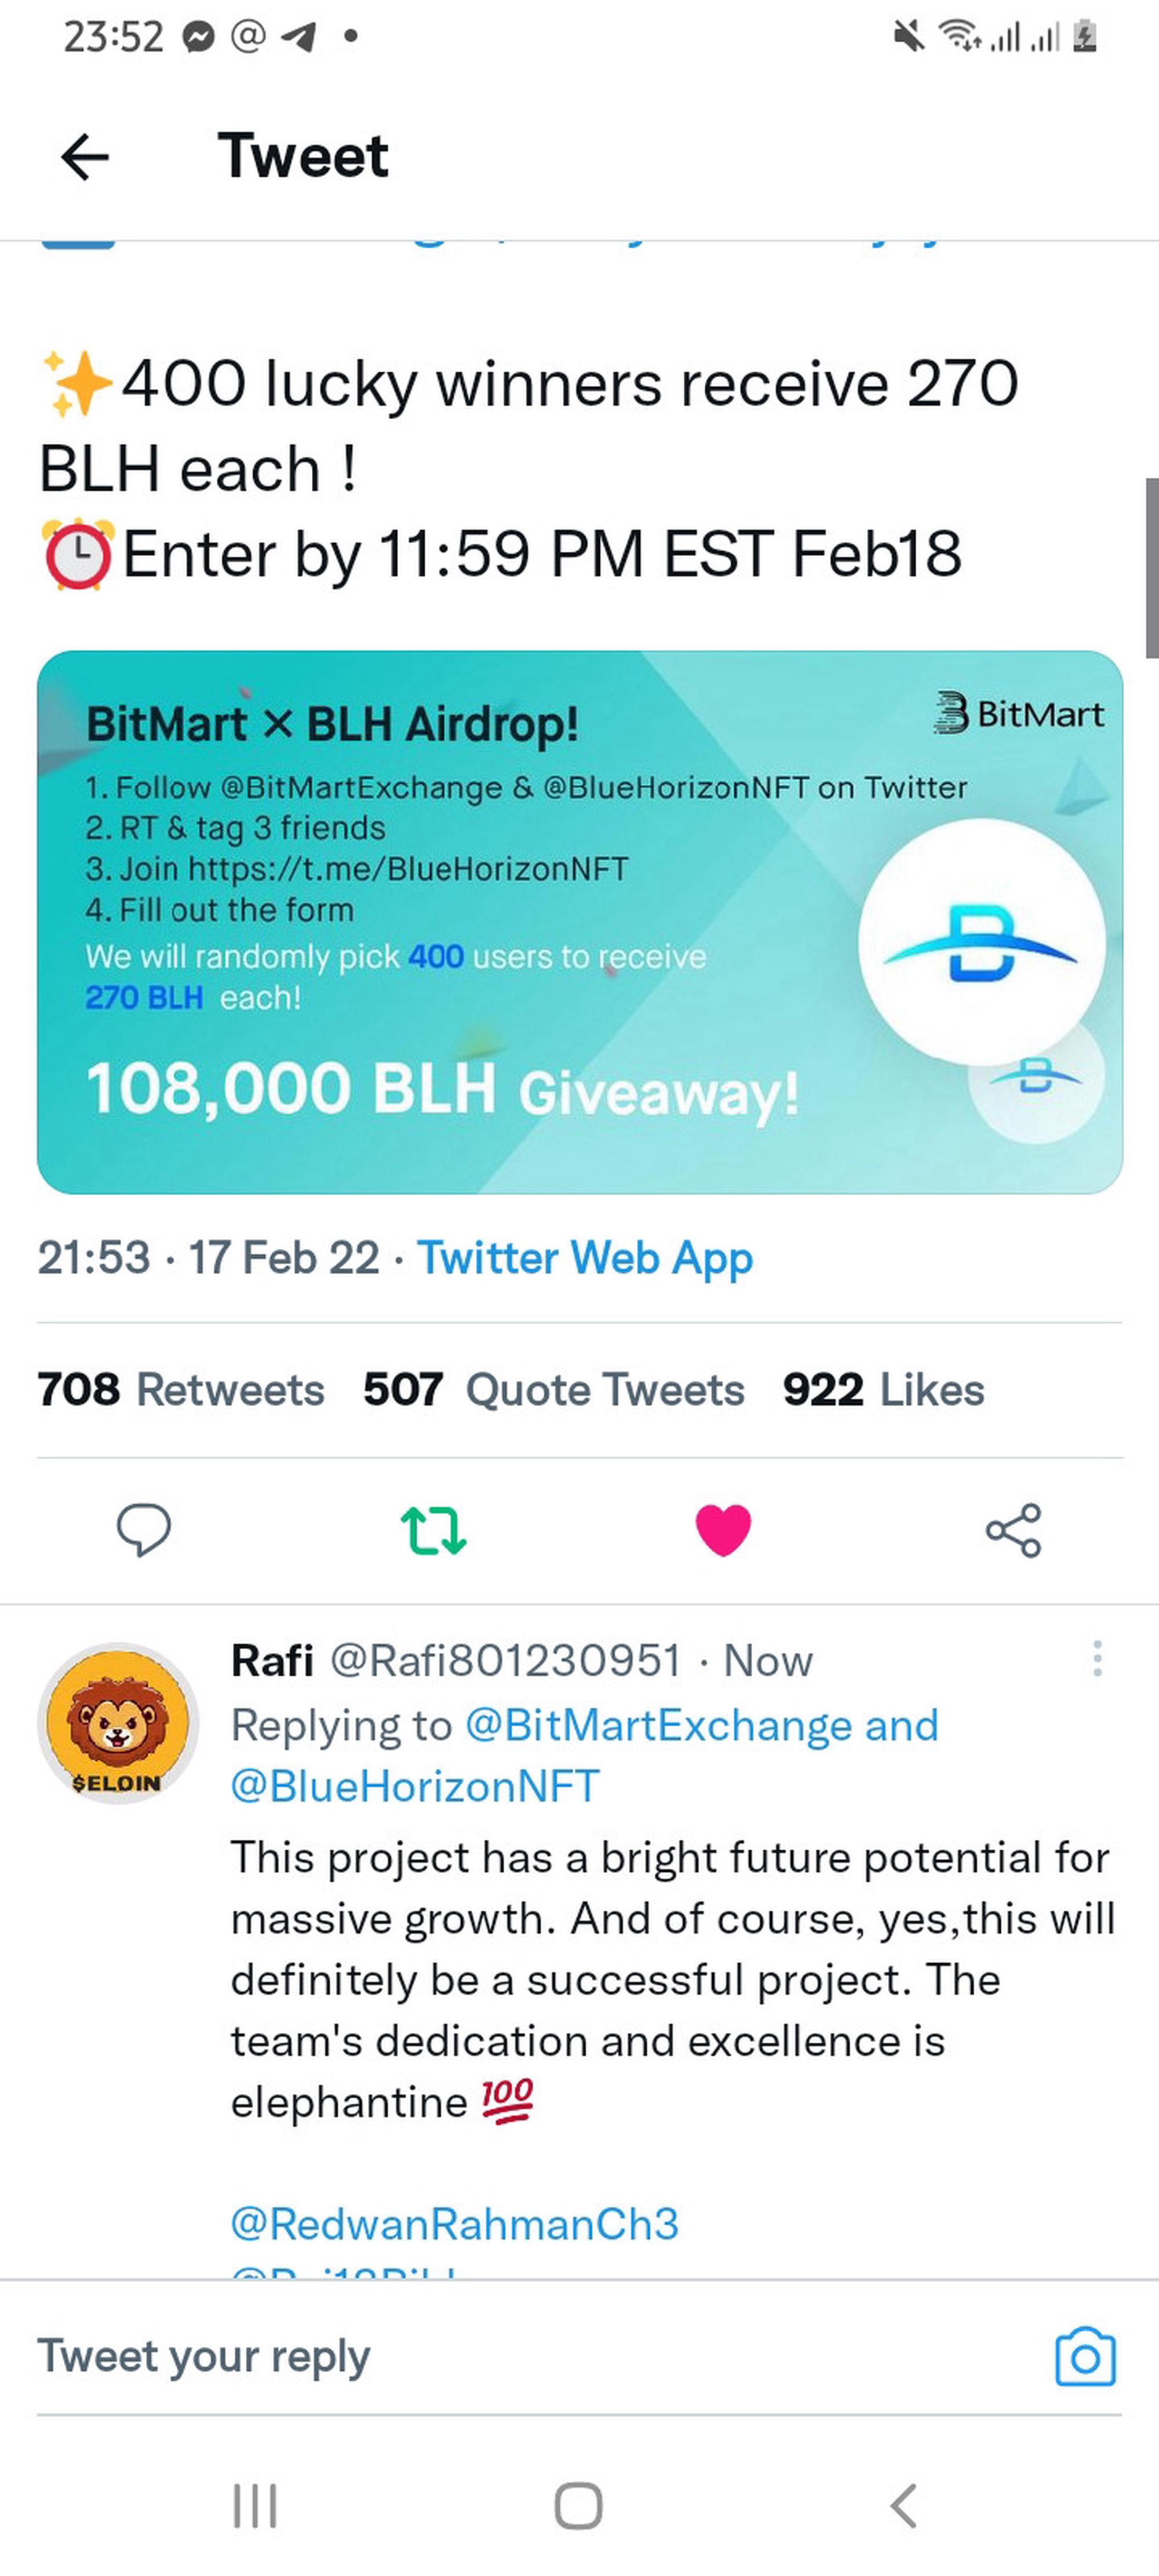Screen dimensions: 1159x2576
Task: View the 922 Likes list
Action: [x=884, y=1389]
